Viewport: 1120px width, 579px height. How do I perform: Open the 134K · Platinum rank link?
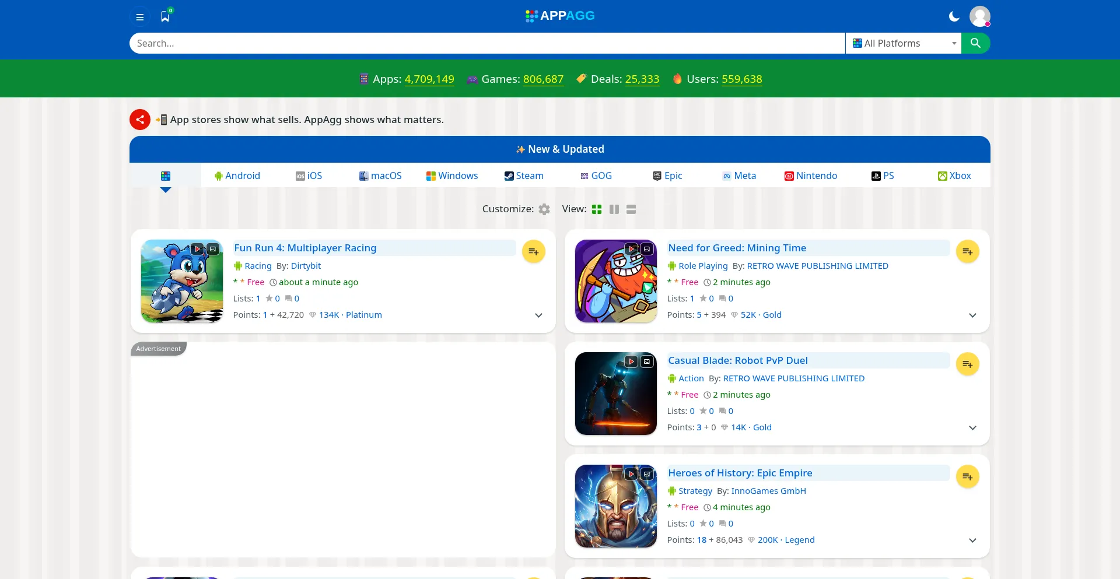(350, 315)
